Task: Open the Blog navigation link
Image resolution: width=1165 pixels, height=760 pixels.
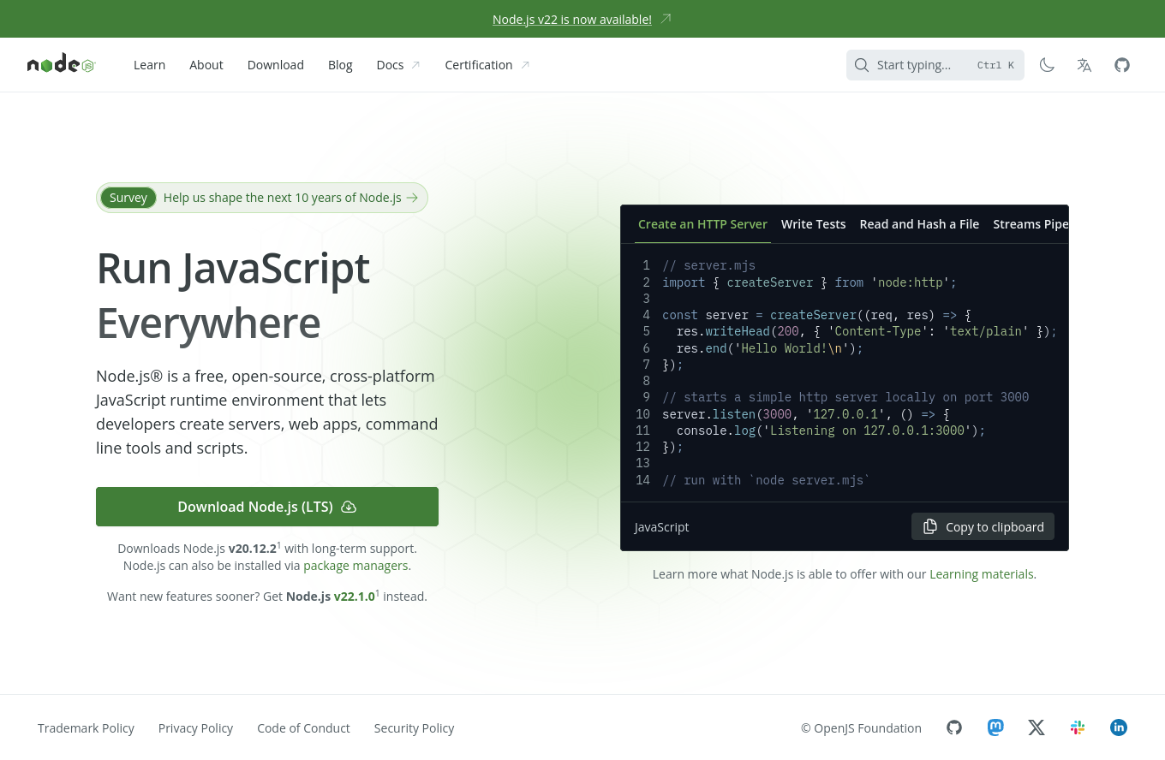Action: [340, 65]
